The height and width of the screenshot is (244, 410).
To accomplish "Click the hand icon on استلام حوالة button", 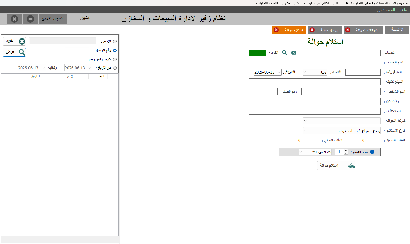I will point(351,165).
